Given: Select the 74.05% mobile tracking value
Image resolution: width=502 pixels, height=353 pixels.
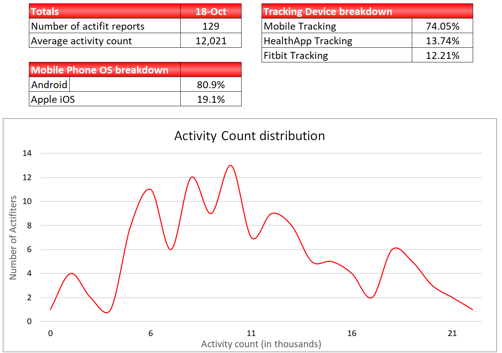Looking at the screenshot, I should 442,26.
